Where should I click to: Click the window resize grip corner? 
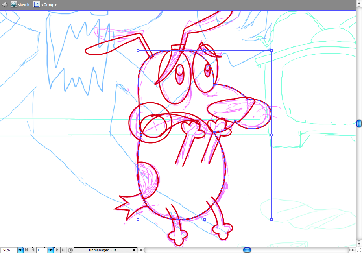[359, 250]
